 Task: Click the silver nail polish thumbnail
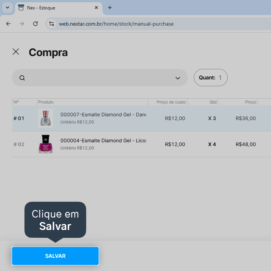(x=46, y=118)
